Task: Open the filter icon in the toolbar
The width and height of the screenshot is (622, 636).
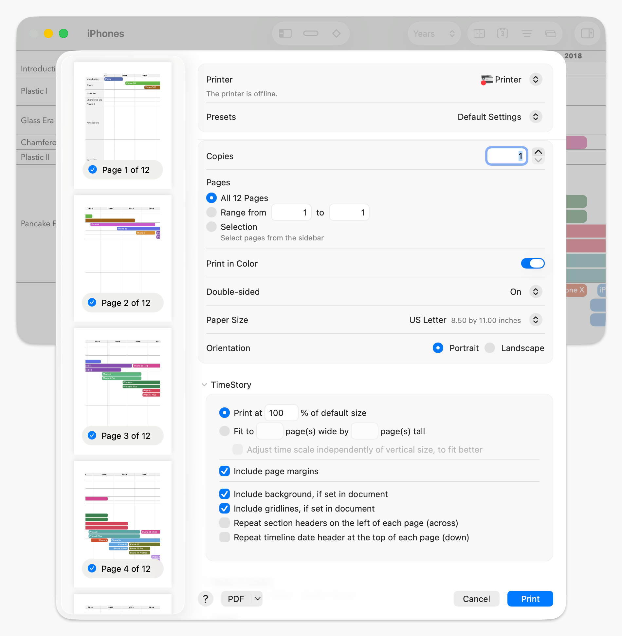Action: pyautogui.click(x=526, y=33)
